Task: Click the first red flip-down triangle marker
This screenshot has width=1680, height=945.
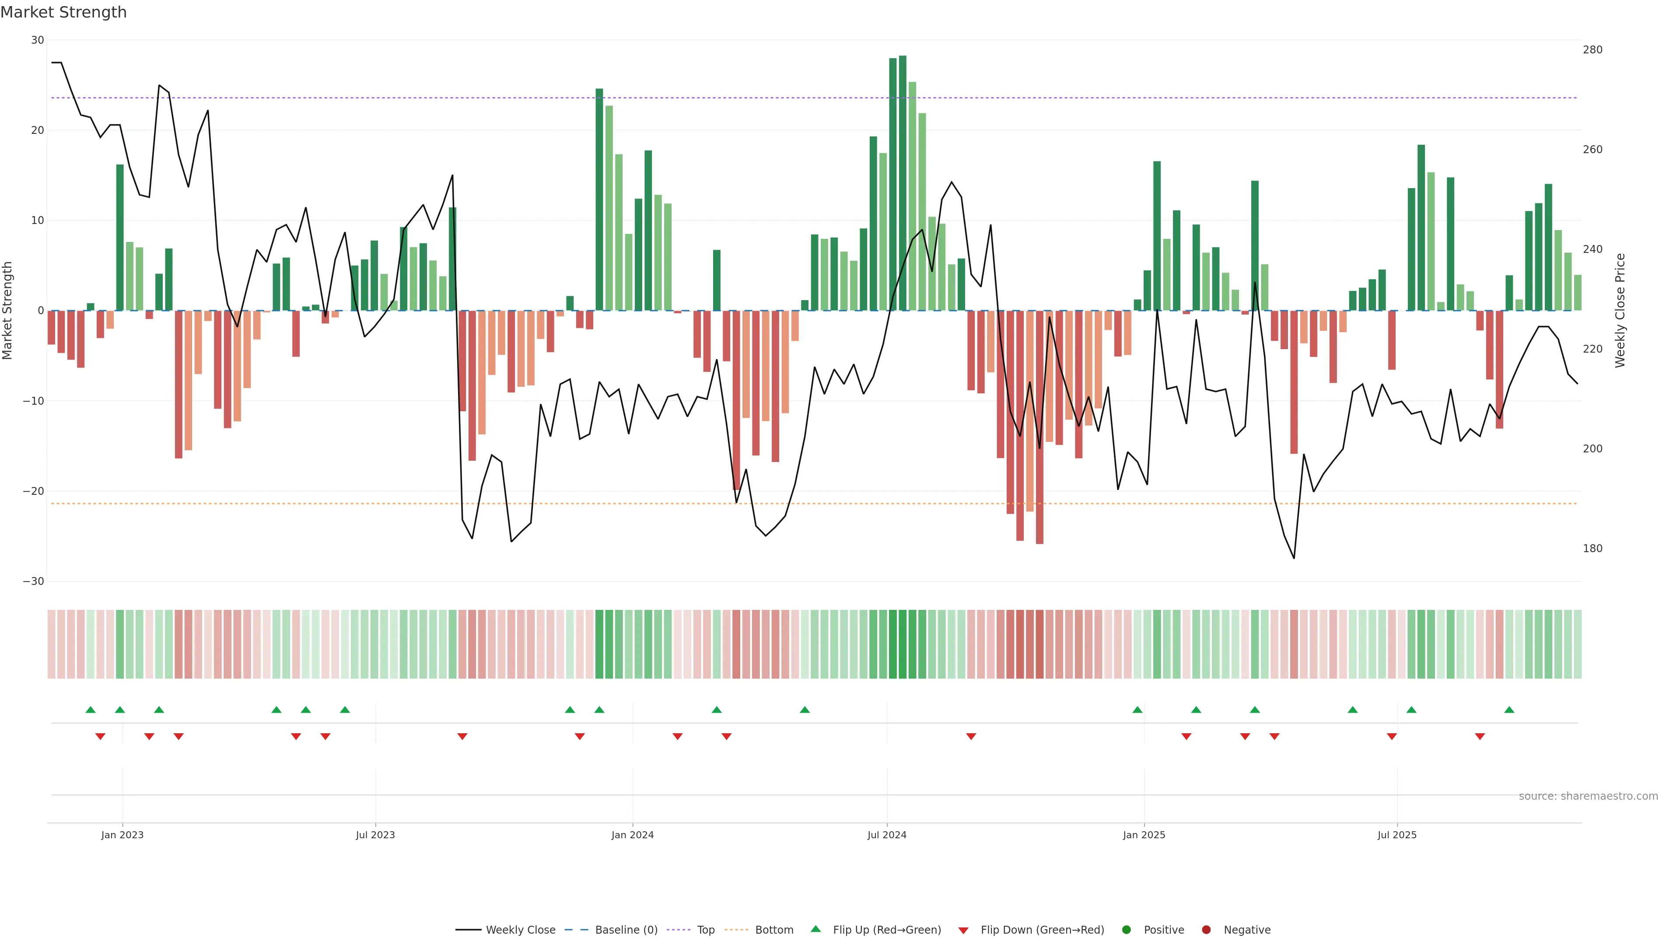Action: pyautogui.click(x=101, y=736)
